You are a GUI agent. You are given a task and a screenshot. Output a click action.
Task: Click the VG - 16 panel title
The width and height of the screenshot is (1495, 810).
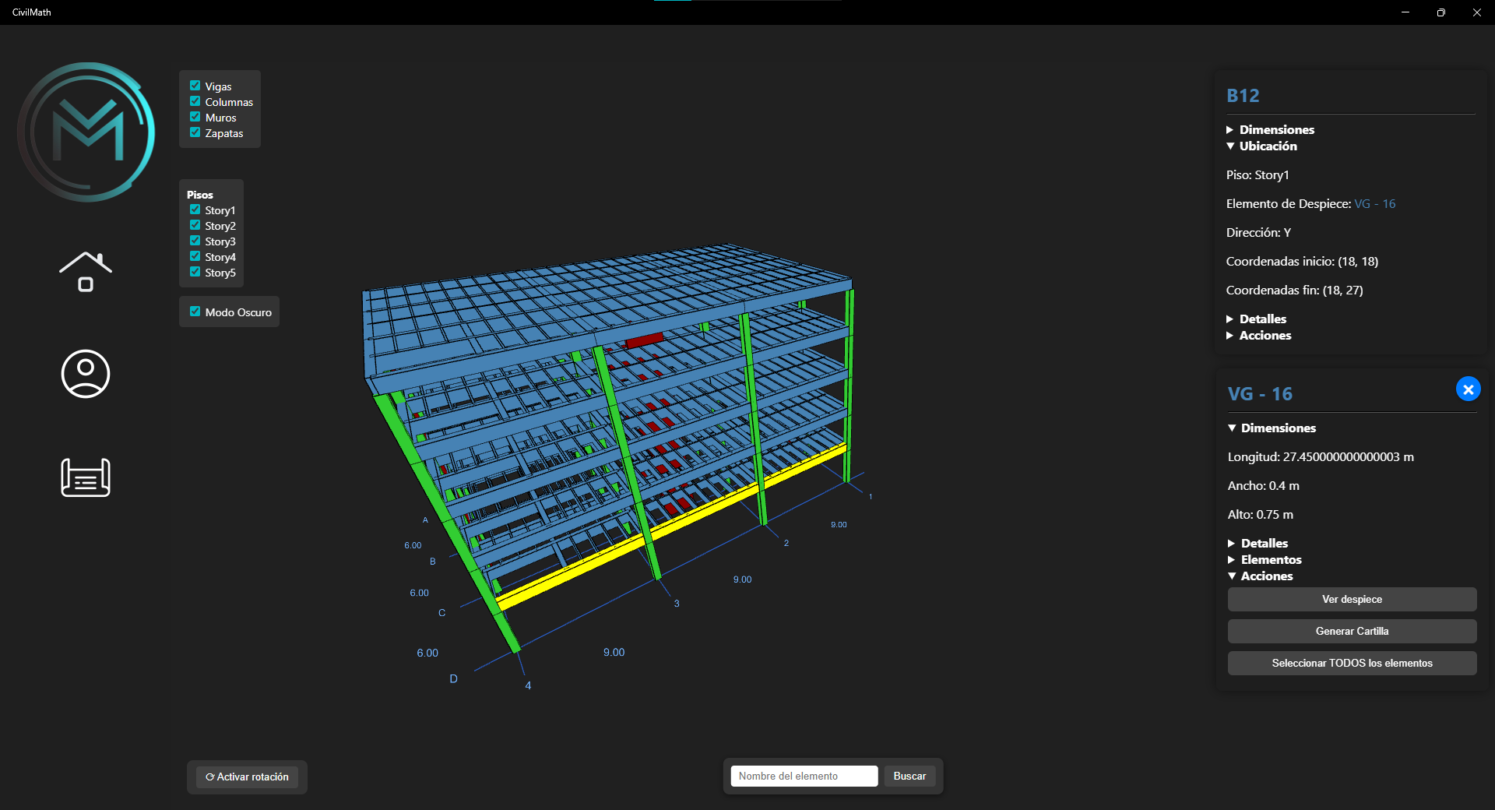tap(1260, 394)
